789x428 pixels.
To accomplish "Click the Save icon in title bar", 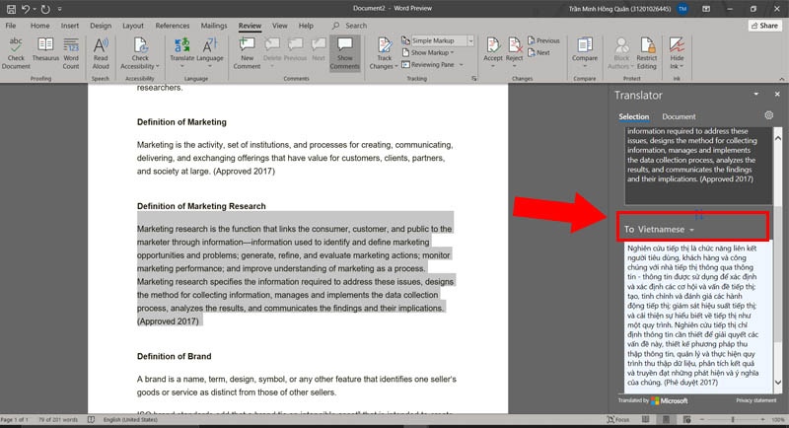I will click(x=11, y=9).
